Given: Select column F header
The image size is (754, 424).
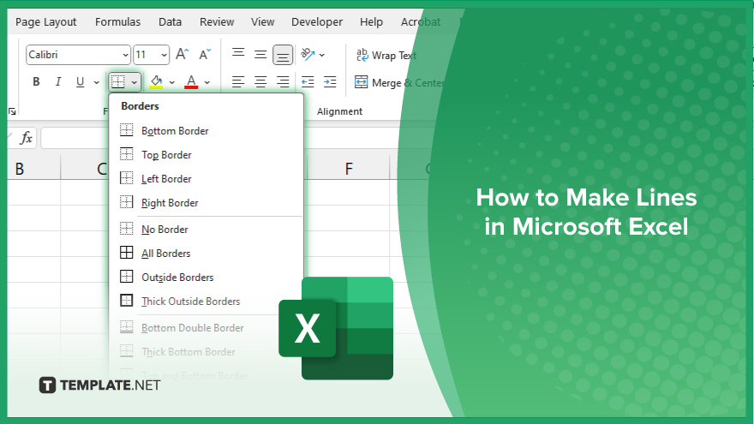Looking at the screenshot, I should coord(349,170).
